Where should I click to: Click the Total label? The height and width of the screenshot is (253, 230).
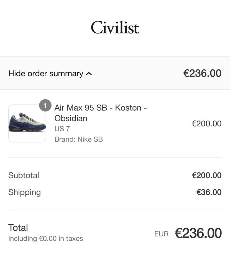point(18,228)
